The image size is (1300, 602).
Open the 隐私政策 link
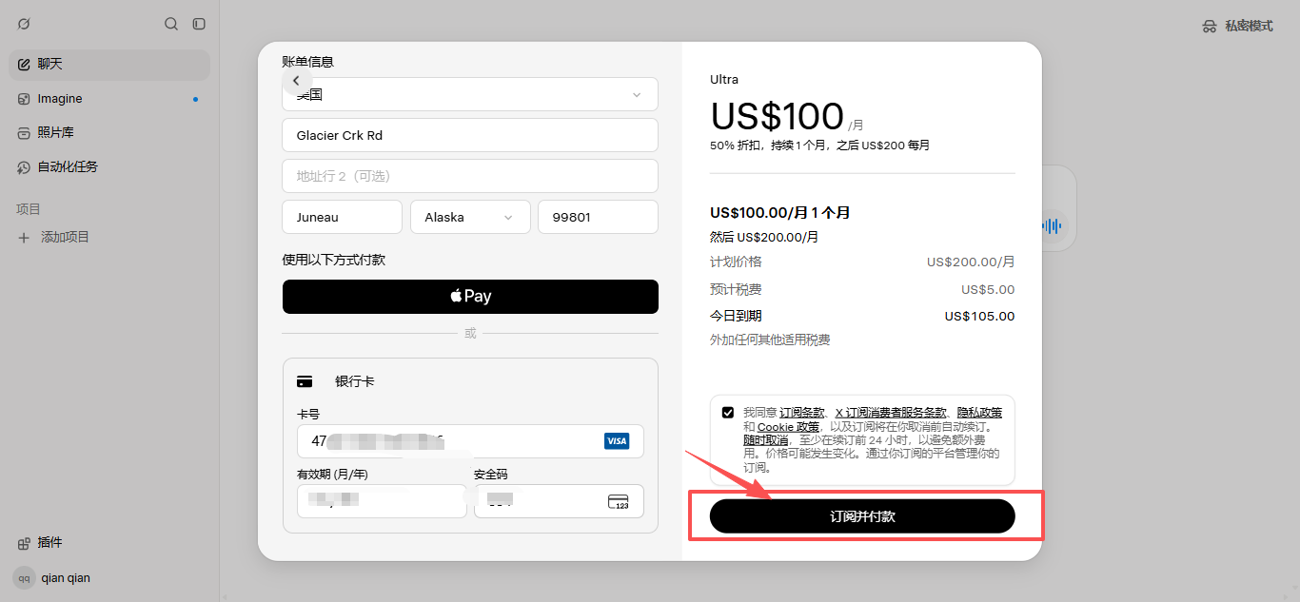coord(979,413)
